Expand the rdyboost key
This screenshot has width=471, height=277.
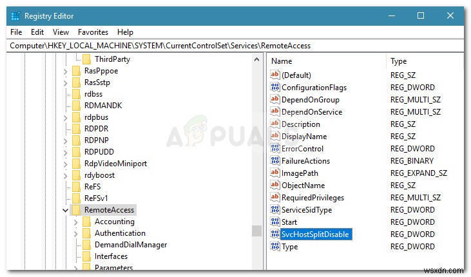66,176
